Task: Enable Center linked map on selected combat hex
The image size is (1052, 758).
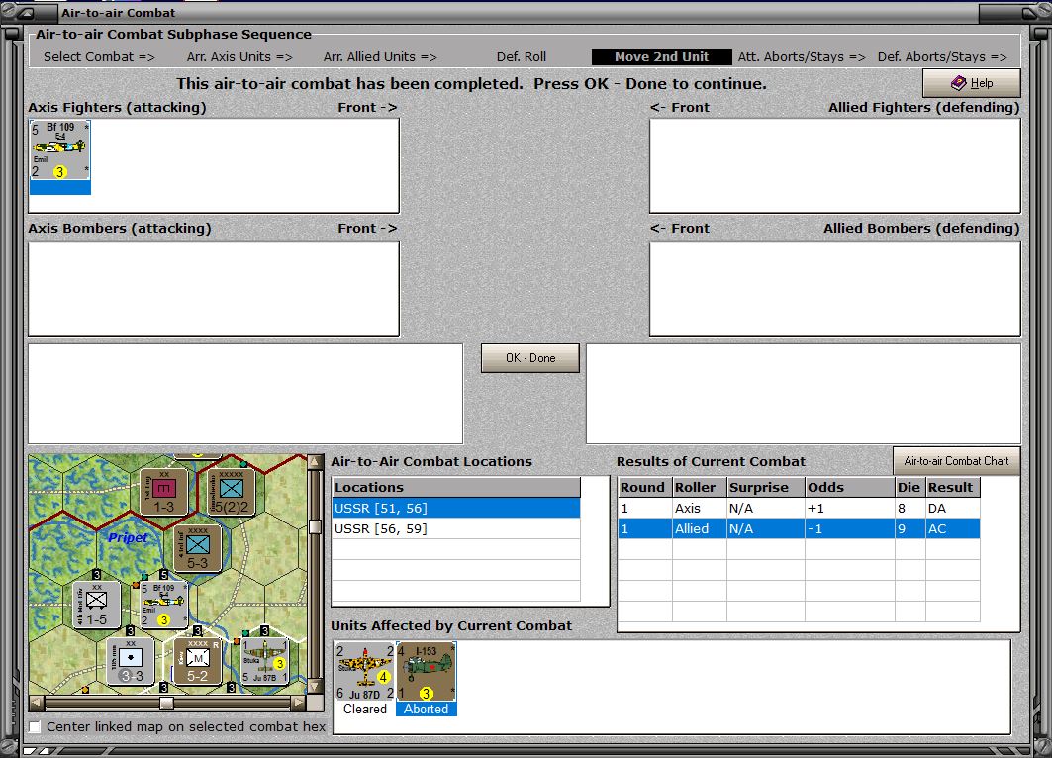Action: pos(35,726)
